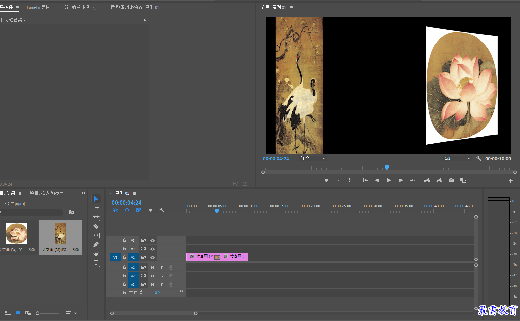The image size is (520, 321).
Task: Open playback resolution 1/2 dropdown
Action: 457,158
